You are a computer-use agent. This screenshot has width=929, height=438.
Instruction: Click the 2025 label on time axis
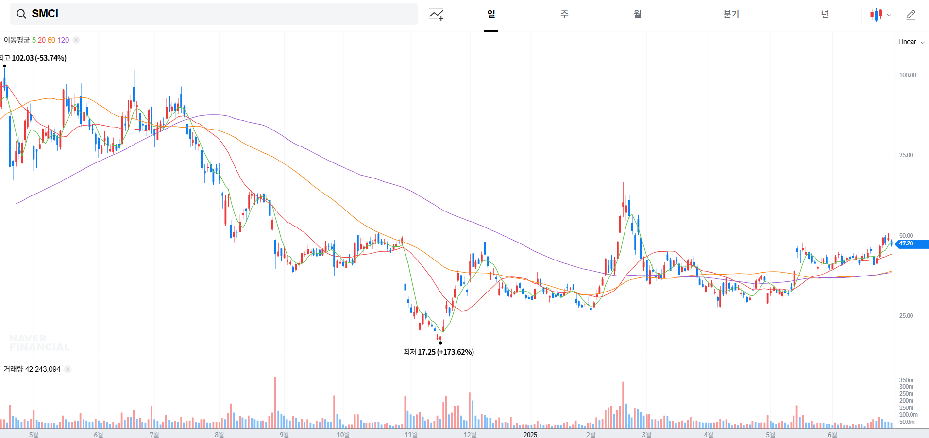click(530, 434)
